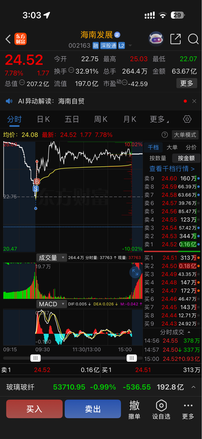Screen dimensions: 202x439
Task: Tap the info icon beside 市盈动
Action: pos(125,83)
